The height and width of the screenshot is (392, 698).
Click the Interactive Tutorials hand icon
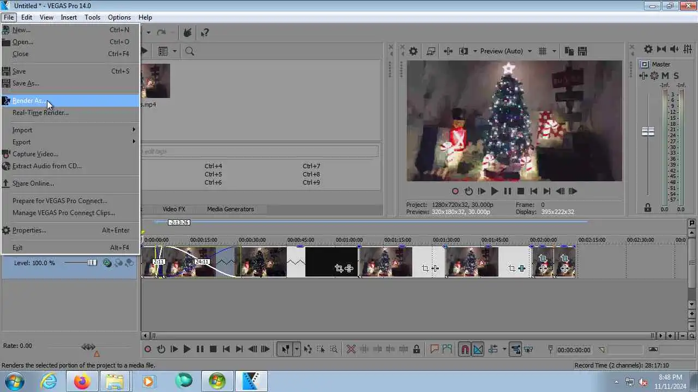coord(187,33)
